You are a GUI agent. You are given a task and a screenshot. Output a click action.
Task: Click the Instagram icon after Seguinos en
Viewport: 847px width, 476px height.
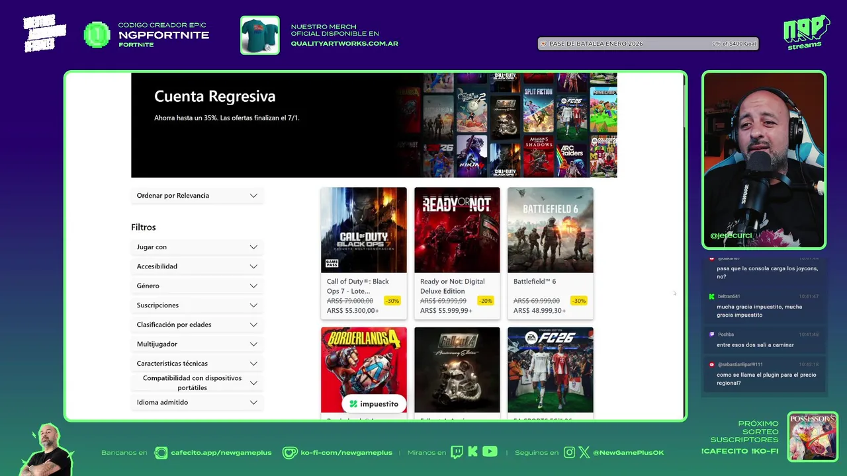coord(570,452)
